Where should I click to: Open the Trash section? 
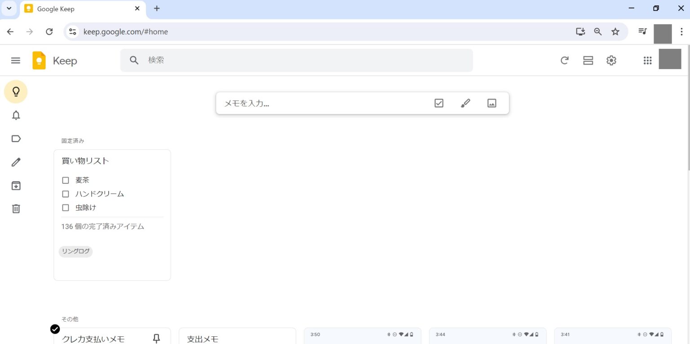tap(16, 208)
